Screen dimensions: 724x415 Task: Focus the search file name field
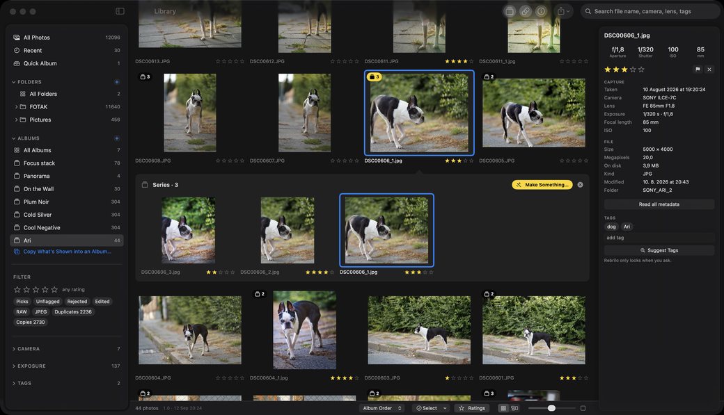(x=650, y=11)
